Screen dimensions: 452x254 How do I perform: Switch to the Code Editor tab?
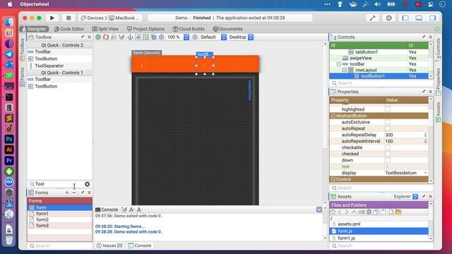point(69,29)
